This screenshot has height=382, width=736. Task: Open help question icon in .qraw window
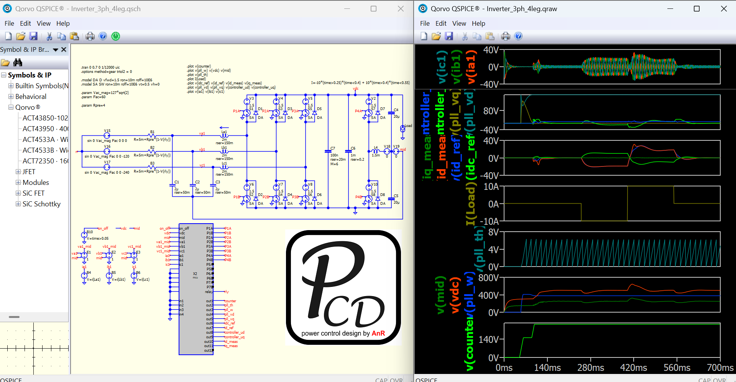click(x=518, y=36)
